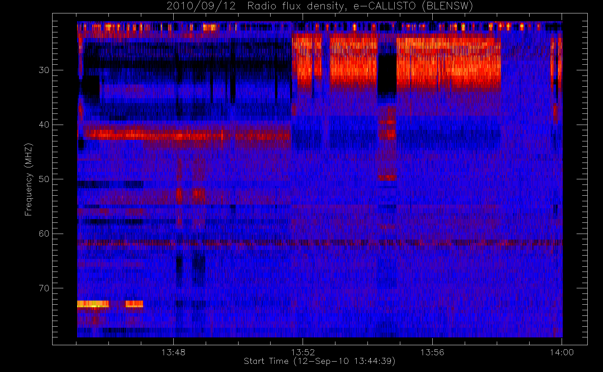603x372 pixels.
Task: Click the 40 frequency tick label
Action: coord(44,125)
